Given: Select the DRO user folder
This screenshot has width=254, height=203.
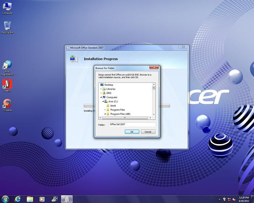Looking at the screenshot, I should pos(109,93).
